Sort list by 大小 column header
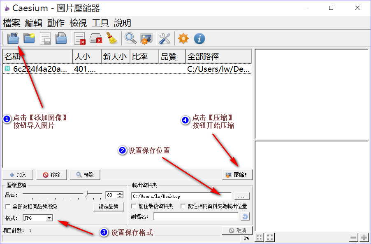The height and width of the screenshot is (244, 371). click(x=87, y=56)
